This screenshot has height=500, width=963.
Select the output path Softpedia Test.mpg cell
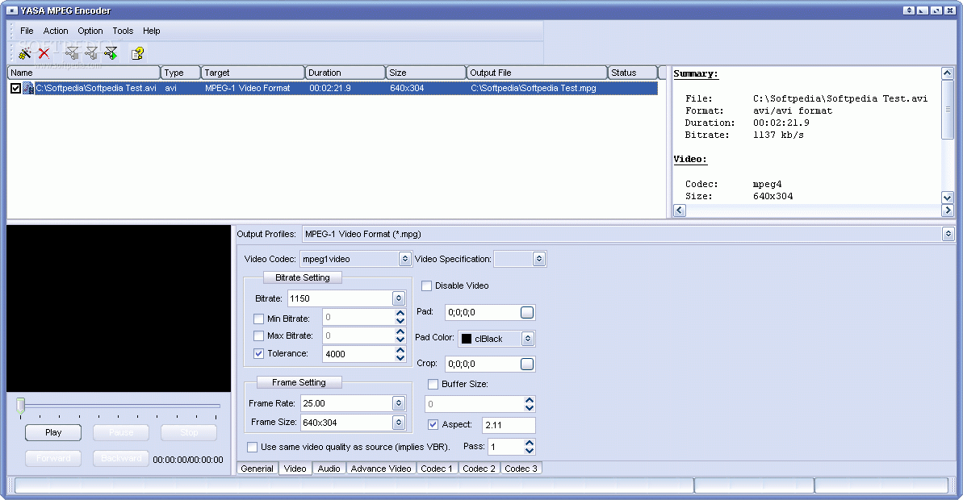pos(534,89)
